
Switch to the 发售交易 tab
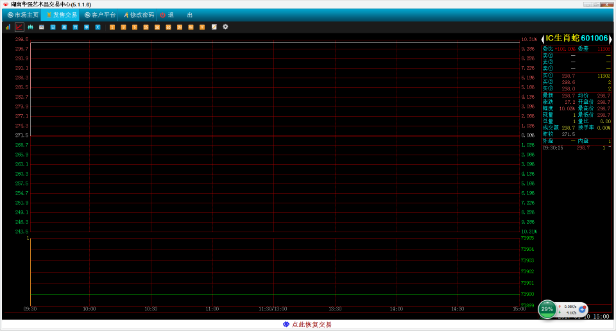[x=61, y=15]
